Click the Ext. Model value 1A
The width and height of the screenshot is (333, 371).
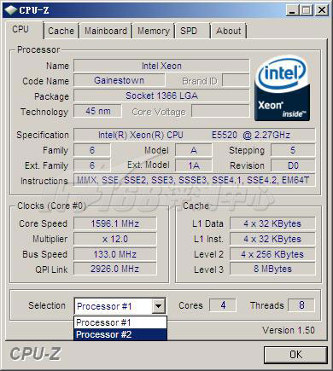(194, 165)
